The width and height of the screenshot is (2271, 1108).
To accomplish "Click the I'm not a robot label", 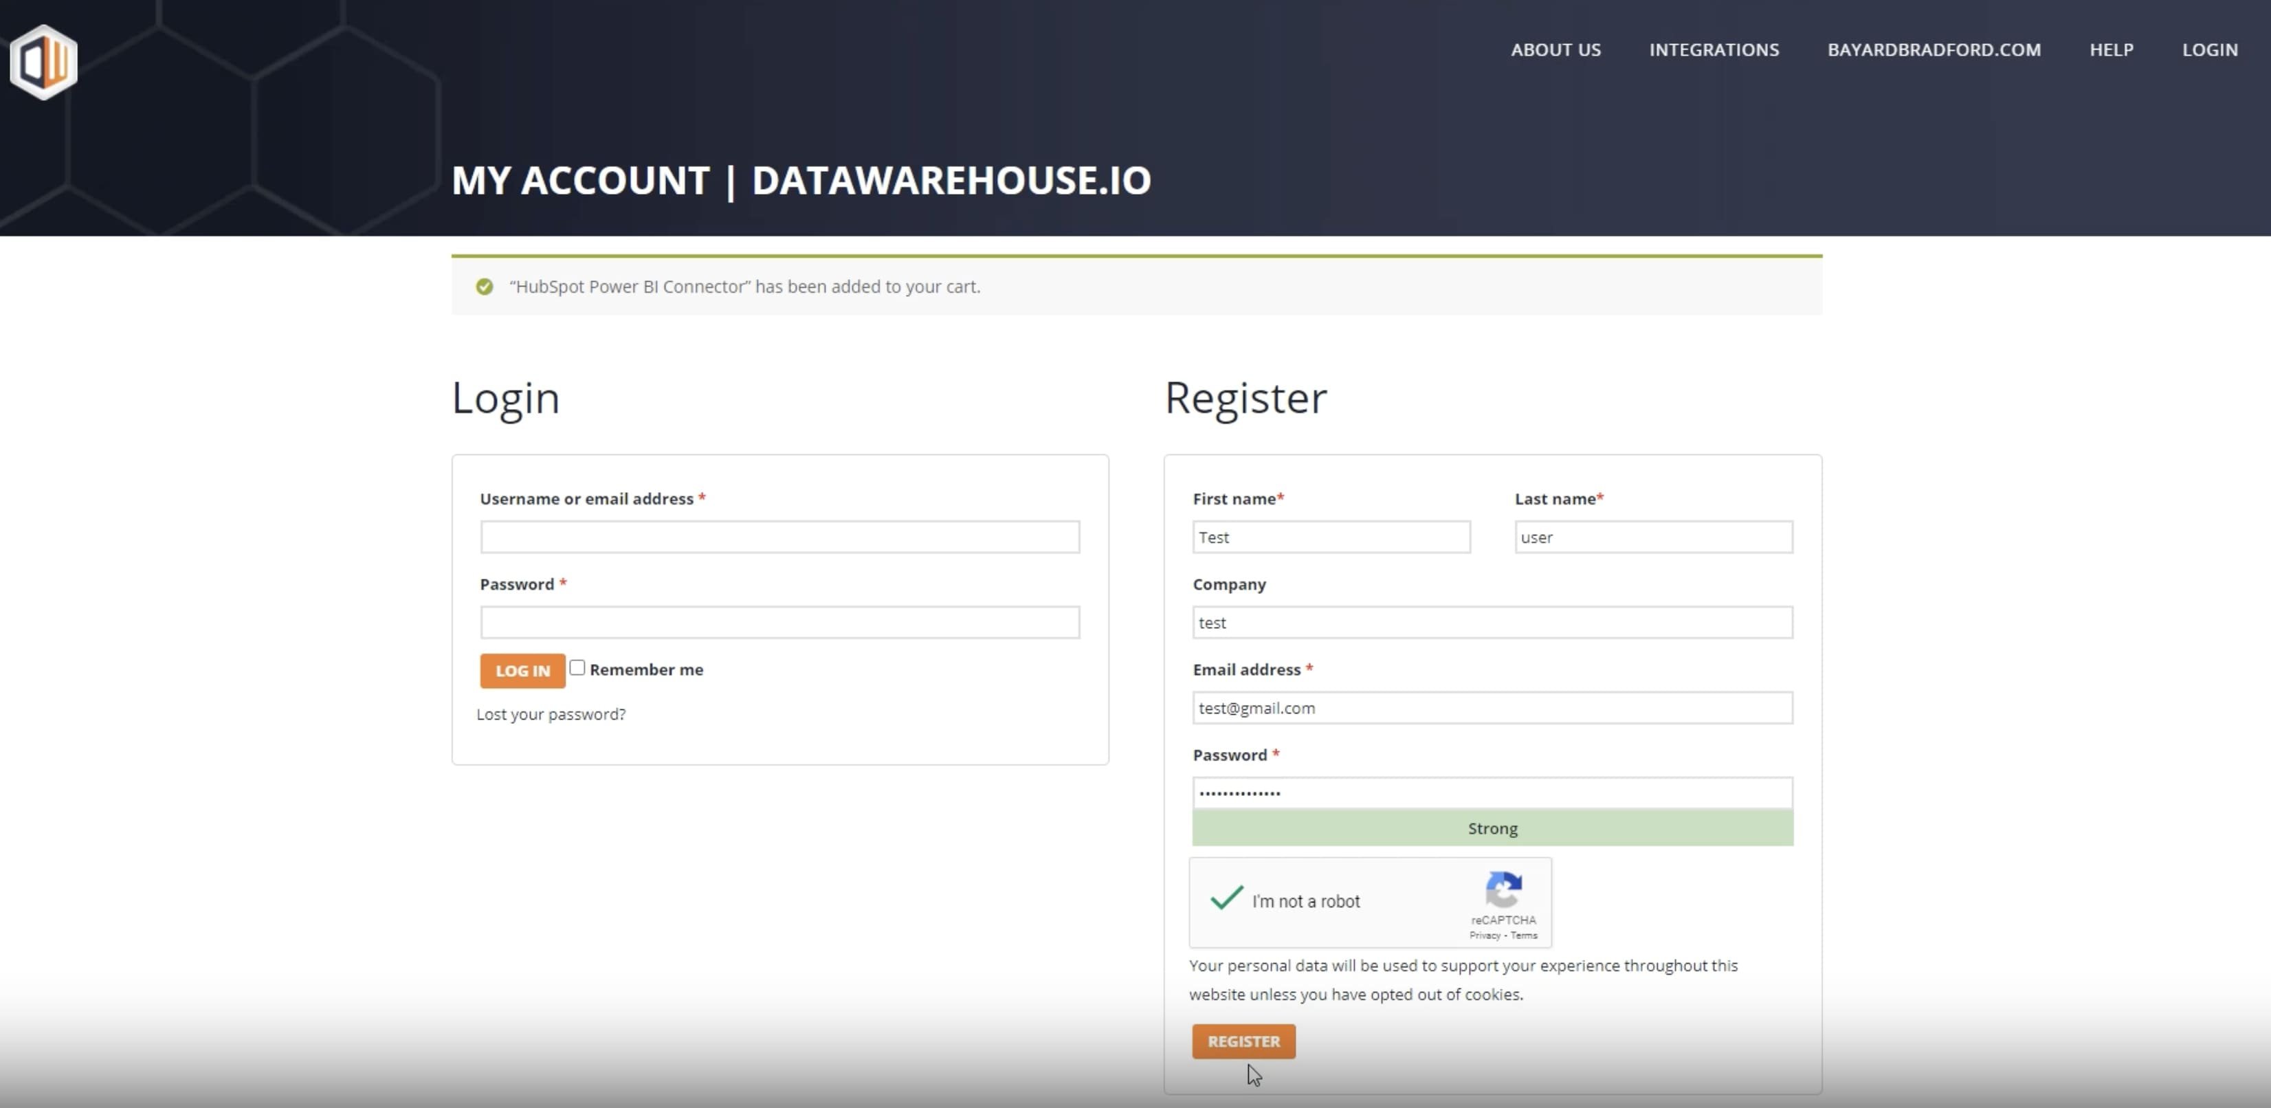I will [x=1306, y=901].
